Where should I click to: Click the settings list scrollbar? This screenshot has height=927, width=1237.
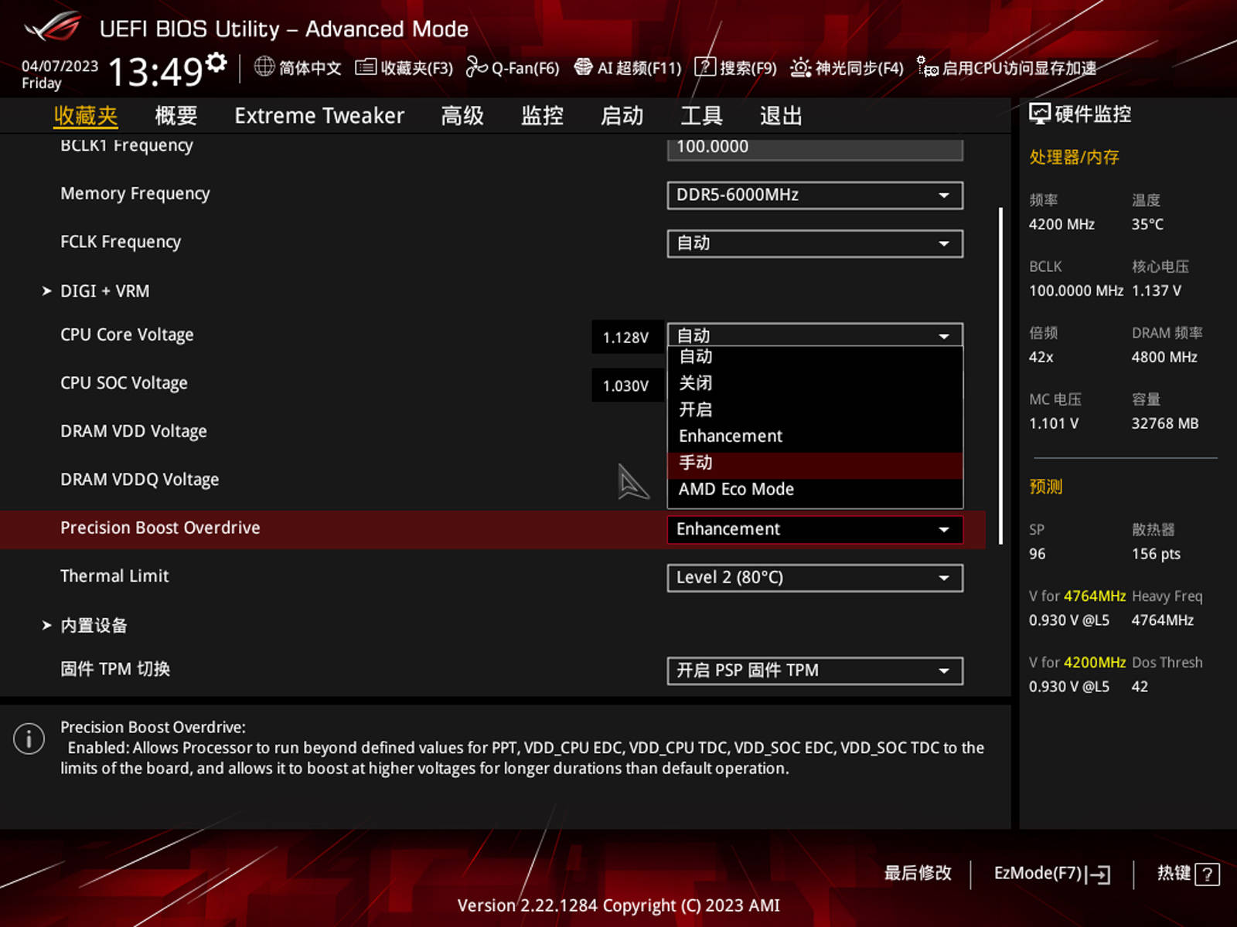point(1001,375)
